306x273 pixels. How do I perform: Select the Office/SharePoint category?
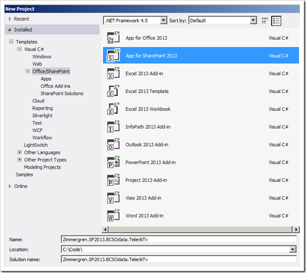[x=51, y=71]
